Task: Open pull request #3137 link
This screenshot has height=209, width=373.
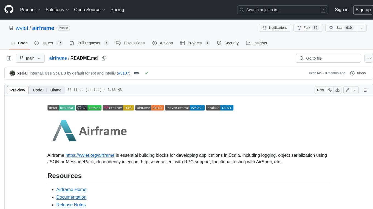Action: (123, 73)
